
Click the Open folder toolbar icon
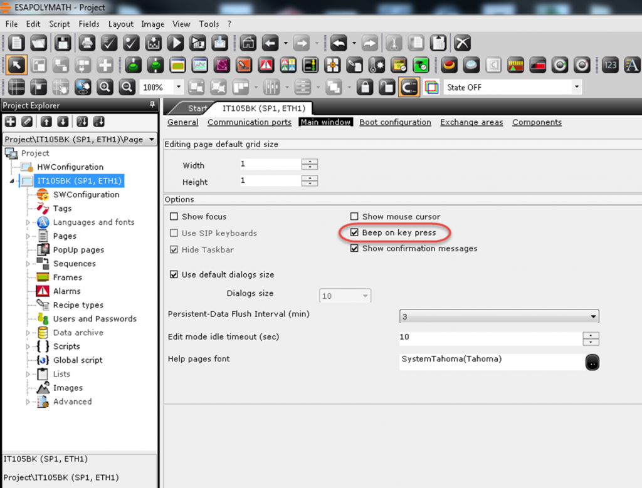pos(39,43)
